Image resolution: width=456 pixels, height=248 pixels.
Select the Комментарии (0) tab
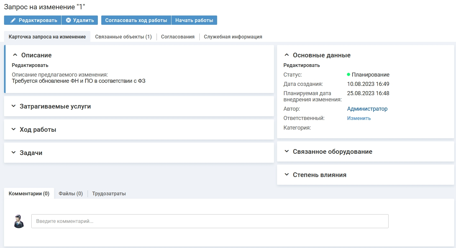[29, 193]
